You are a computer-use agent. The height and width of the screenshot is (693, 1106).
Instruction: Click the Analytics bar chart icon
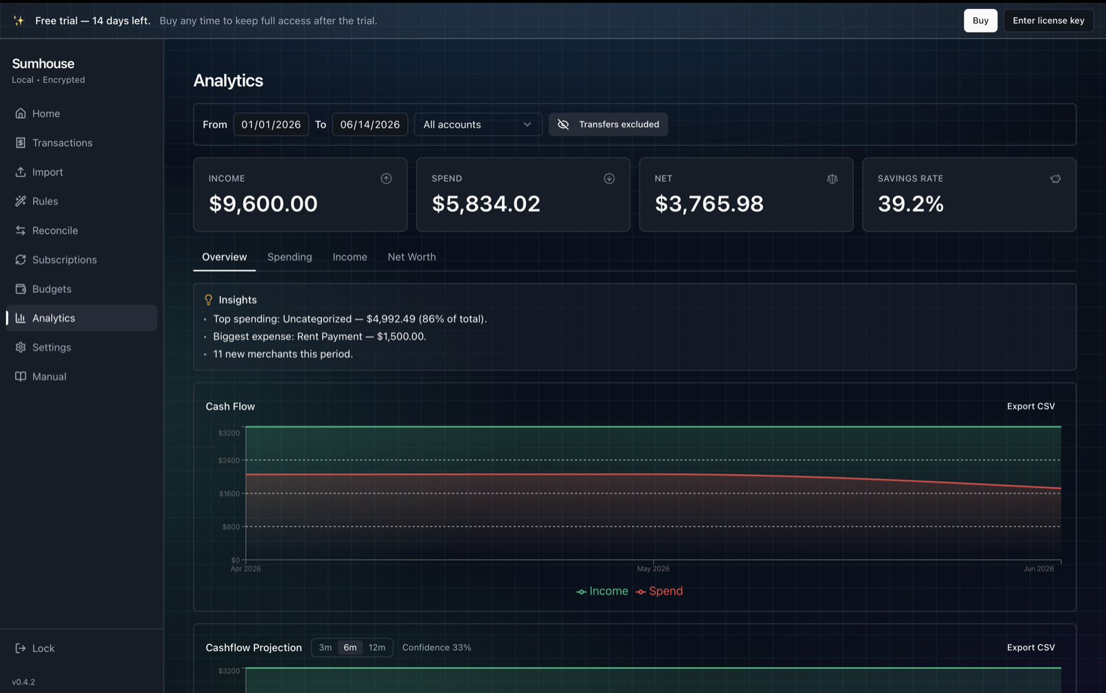pyautogui.click(x=21, y=318)
